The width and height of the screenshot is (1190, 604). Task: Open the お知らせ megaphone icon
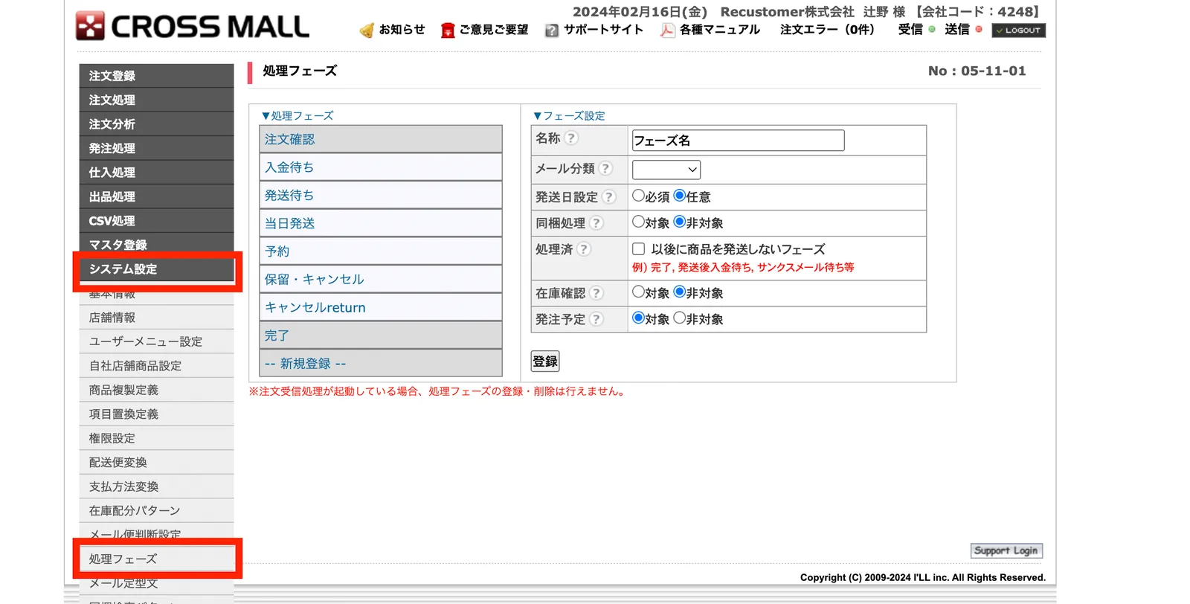[x=367, y=30]
